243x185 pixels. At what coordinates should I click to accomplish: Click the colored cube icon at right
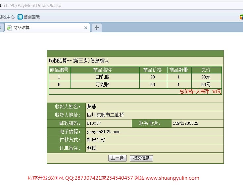click(x=241, y=17)
